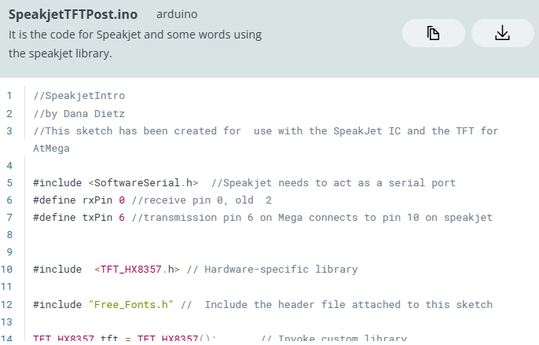The height and width of the screenshot is (345, 539).
Task: Click the #include "Free_Fonts.h" line
Action: point(262,304)
